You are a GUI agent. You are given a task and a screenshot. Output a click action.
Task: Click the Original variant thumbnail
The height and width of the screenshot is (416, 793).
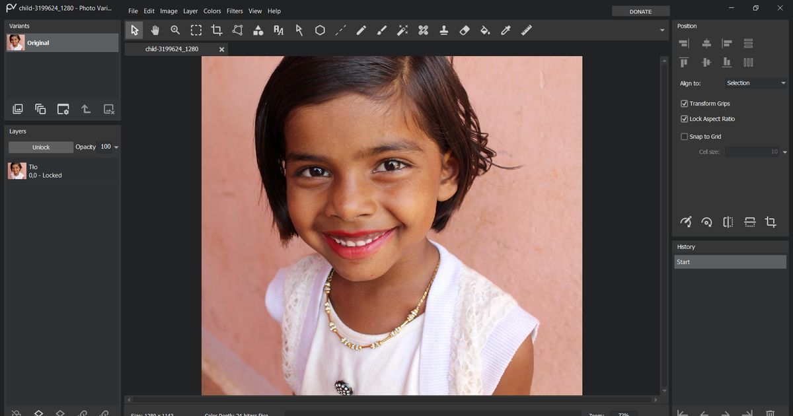pyautogui.click(x=15, y=42)
